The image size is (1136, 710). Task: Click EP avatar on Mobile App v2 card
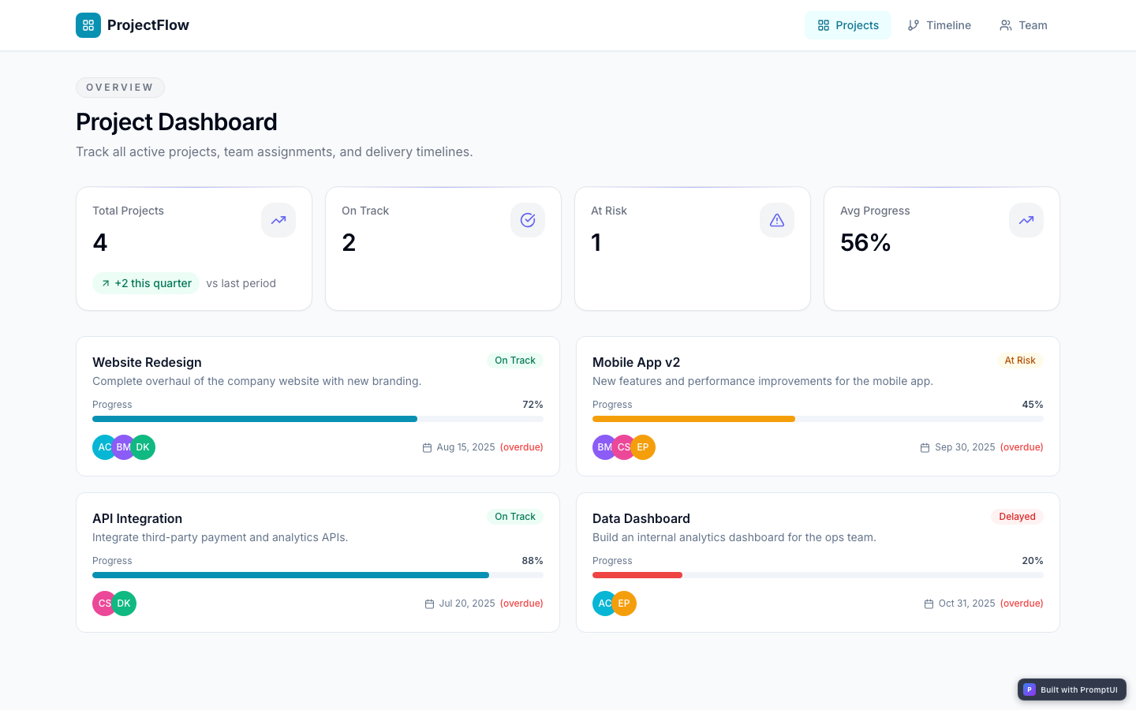tap(643, 447)
